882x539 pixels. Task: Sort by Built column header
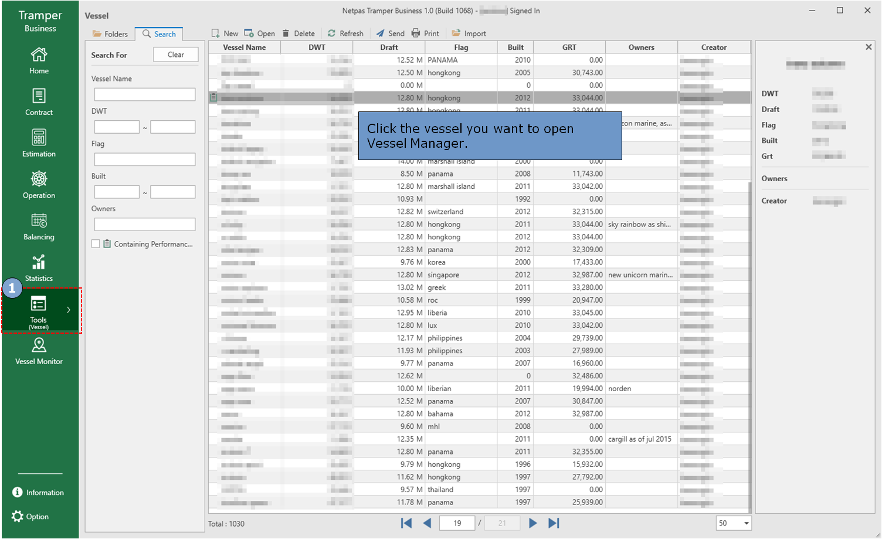515,48
